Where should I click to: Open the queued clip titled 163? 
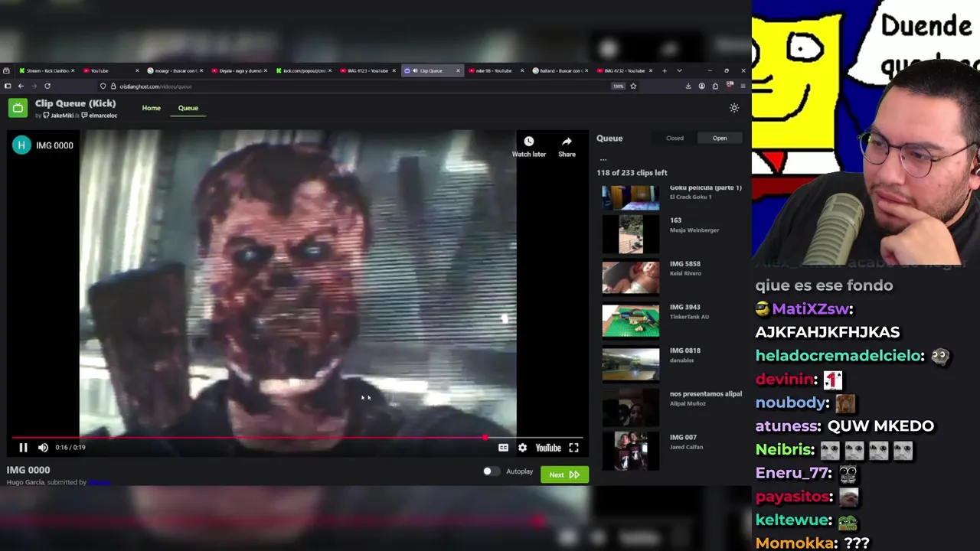(675, 220)
